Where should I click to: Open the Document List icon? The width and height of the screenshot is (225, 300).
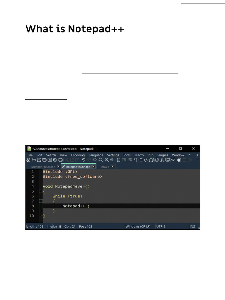157,160
